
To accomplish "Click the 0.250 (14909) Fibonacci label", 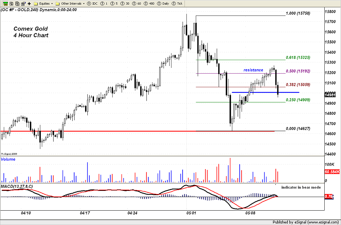I will [298, 100].
